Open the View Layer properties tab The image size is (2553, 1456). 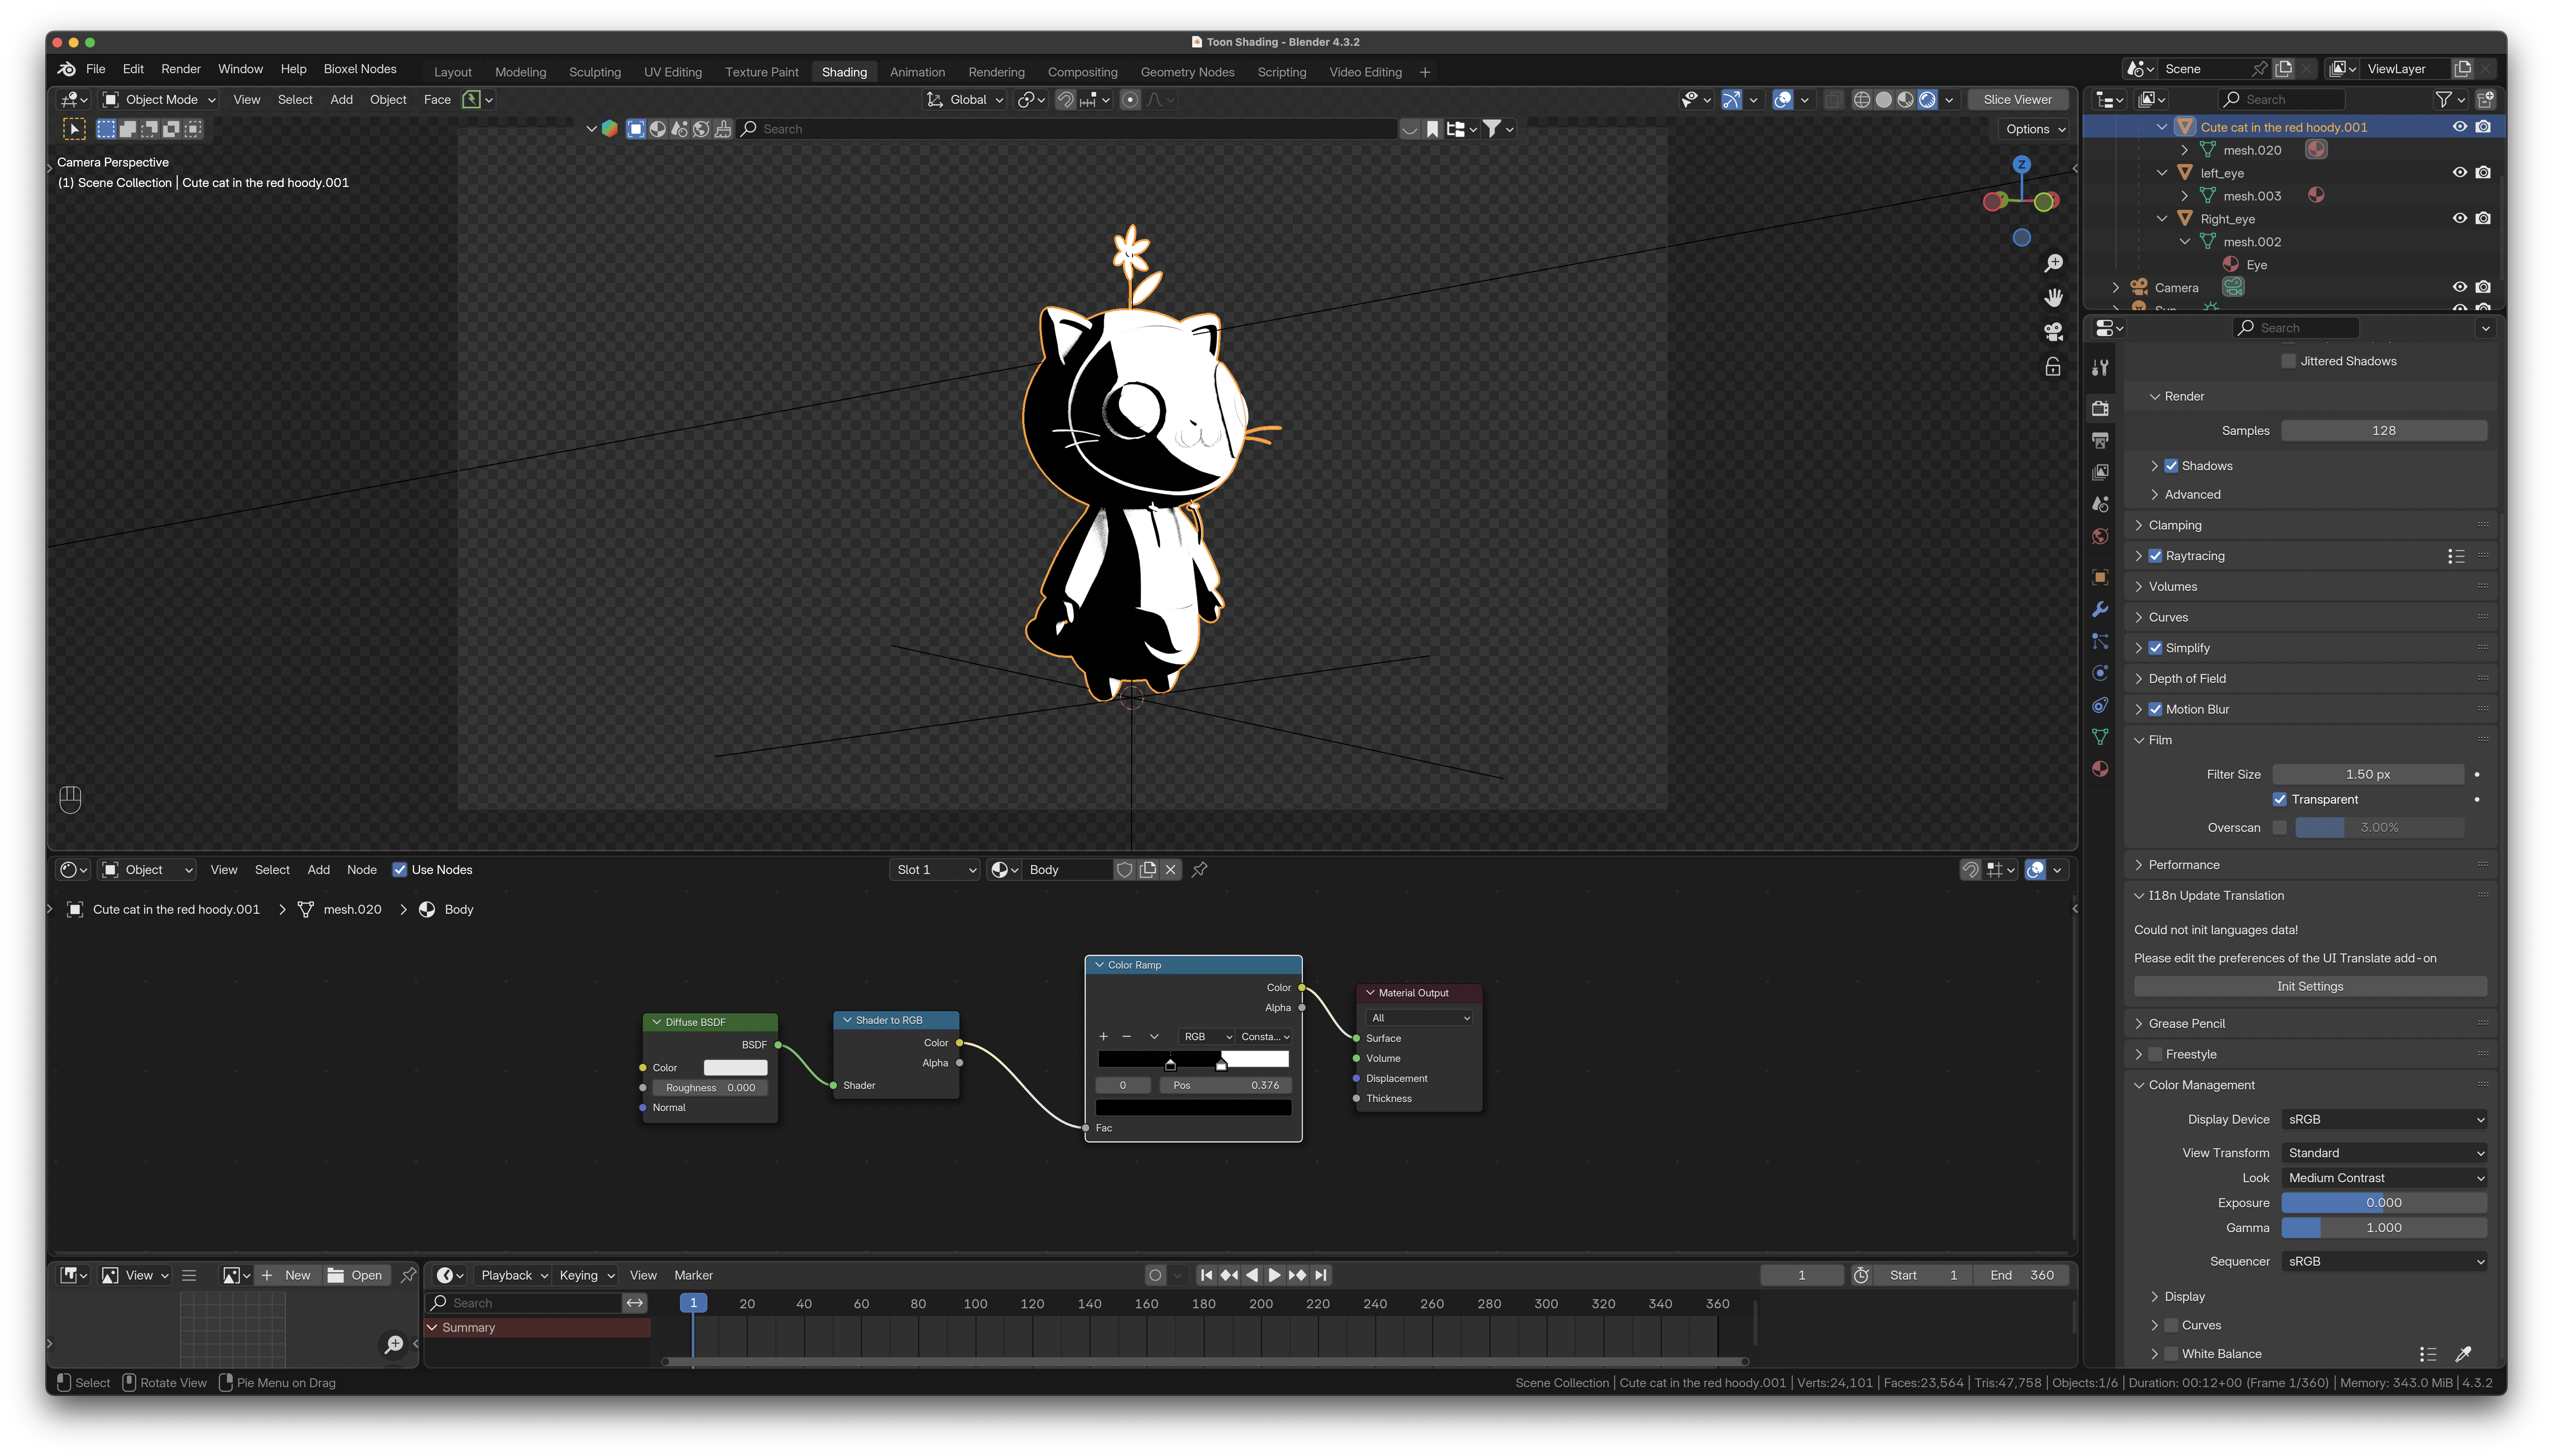[x=2100, y=472]
